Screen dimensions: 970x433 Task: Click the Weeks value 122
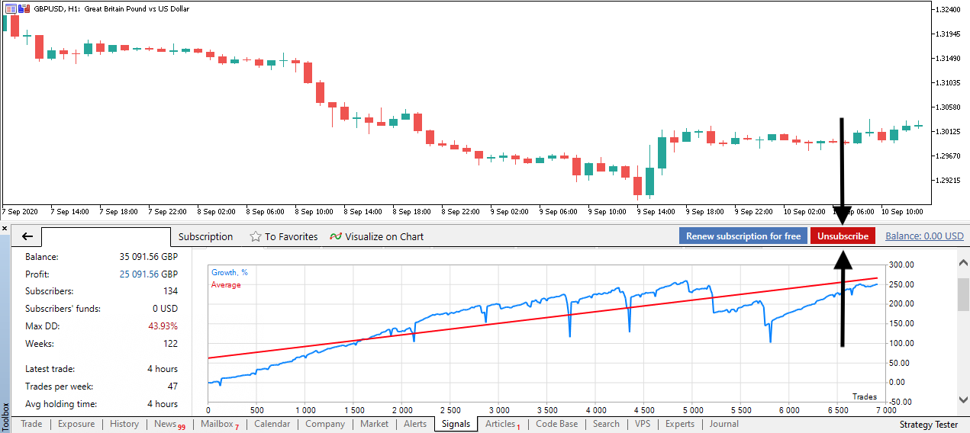click(x=170, y=345)
